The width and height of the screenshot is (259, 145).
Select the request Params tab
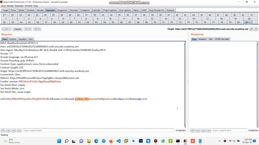(x=13, y=39)
